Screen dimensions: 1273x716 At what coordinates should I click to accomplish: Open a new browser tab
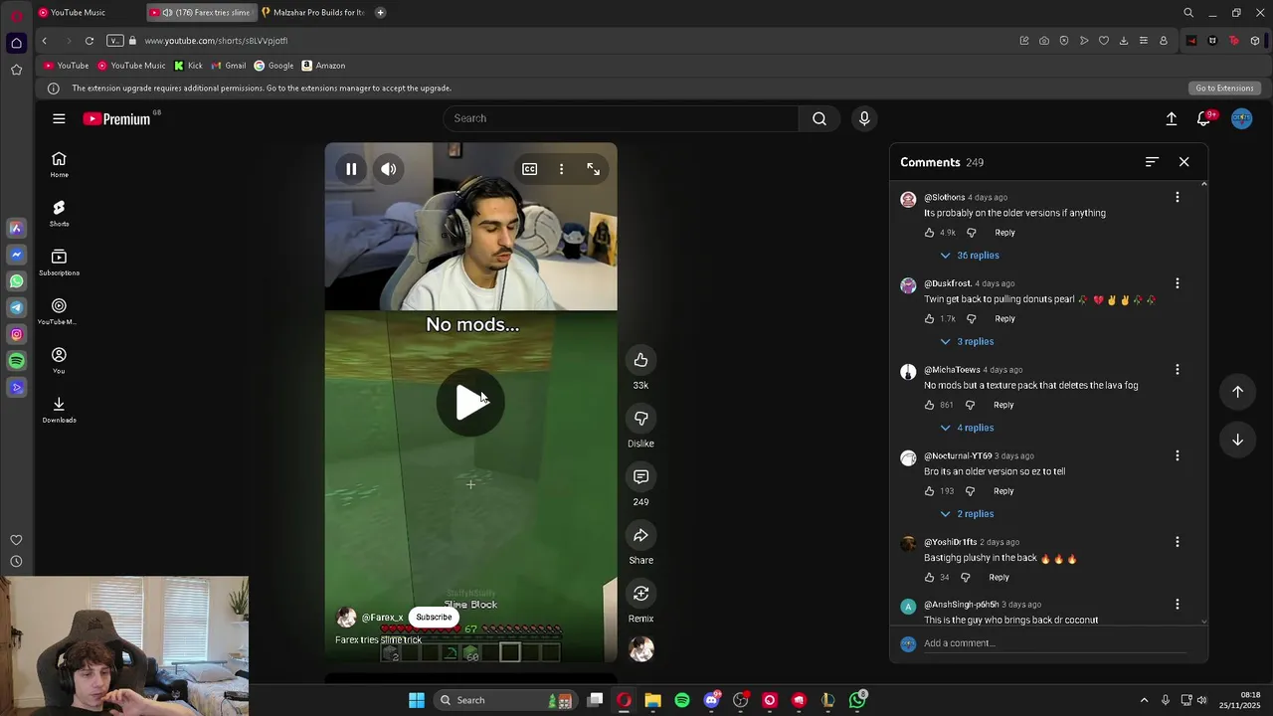pos(380,12)
